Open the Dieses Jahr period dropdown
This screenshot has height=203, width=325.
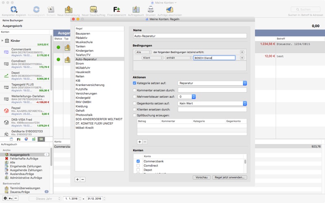click(45, 199)
